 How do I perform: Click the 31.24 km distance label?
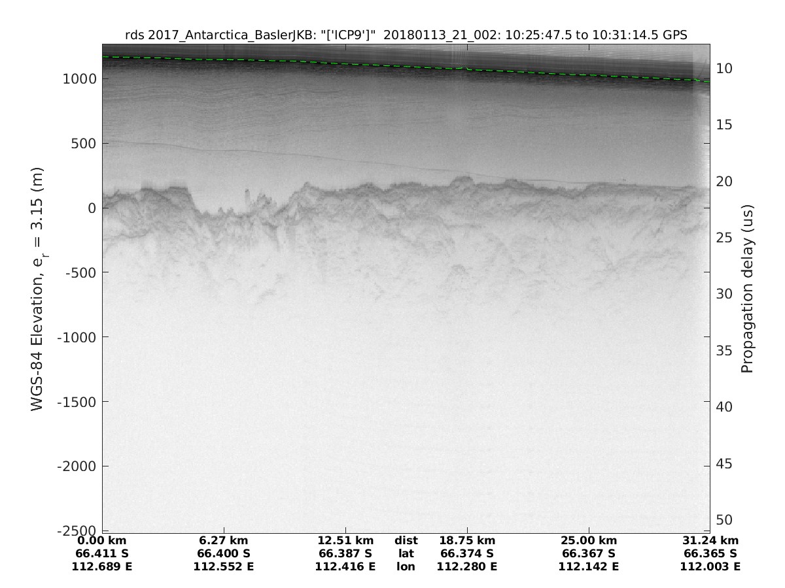pyautogui.click(x=710, y=541)
